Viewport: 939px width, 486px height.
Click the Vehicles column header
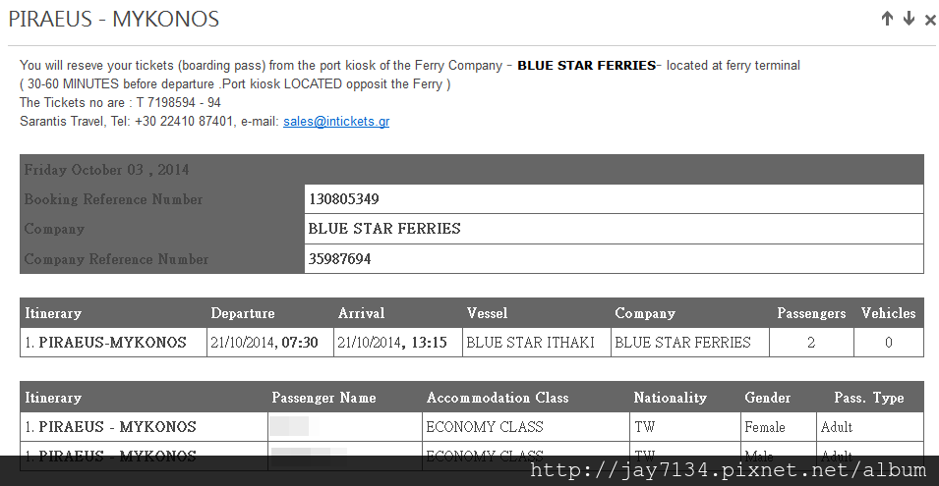[888, 313]
